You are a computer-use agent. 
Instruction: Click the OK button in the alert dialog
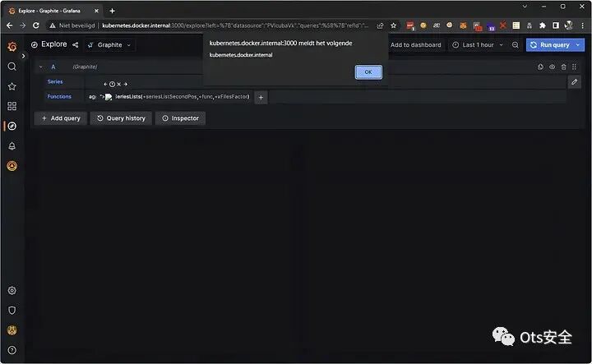point(368,72)
